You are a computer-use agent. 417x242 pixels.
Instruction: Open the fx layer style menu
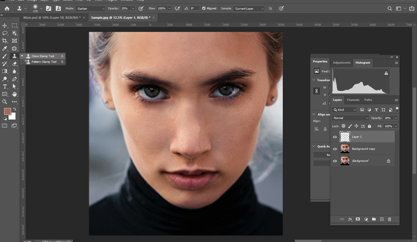350,219
